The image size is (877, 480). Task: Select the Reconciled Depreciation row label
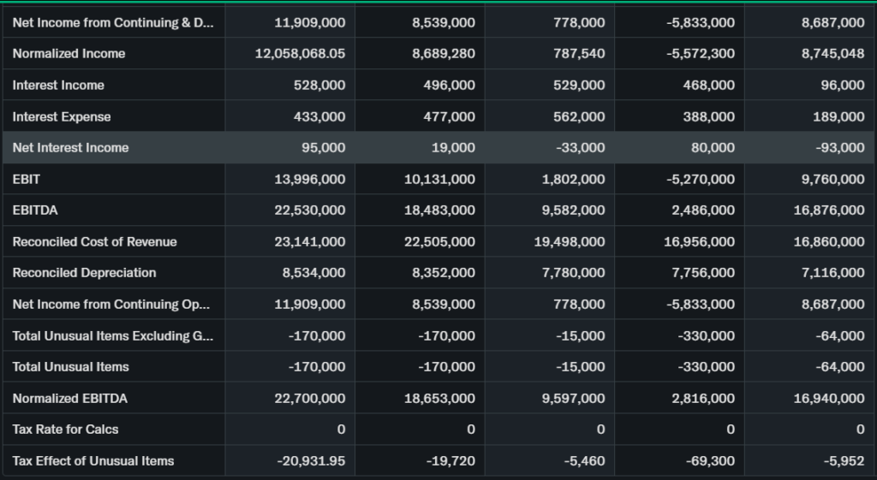[84, 273]
